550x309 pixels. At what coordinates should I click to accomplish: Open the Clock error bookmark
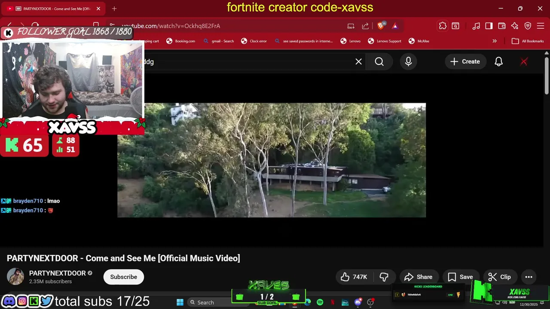254,41
